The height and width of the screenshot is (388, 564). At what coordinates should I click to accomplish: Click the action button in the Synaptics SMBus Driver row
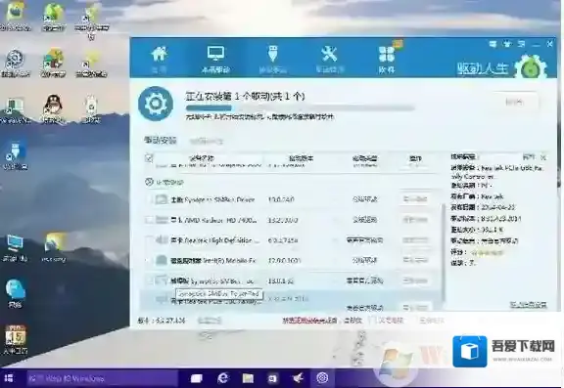point(415,198)
